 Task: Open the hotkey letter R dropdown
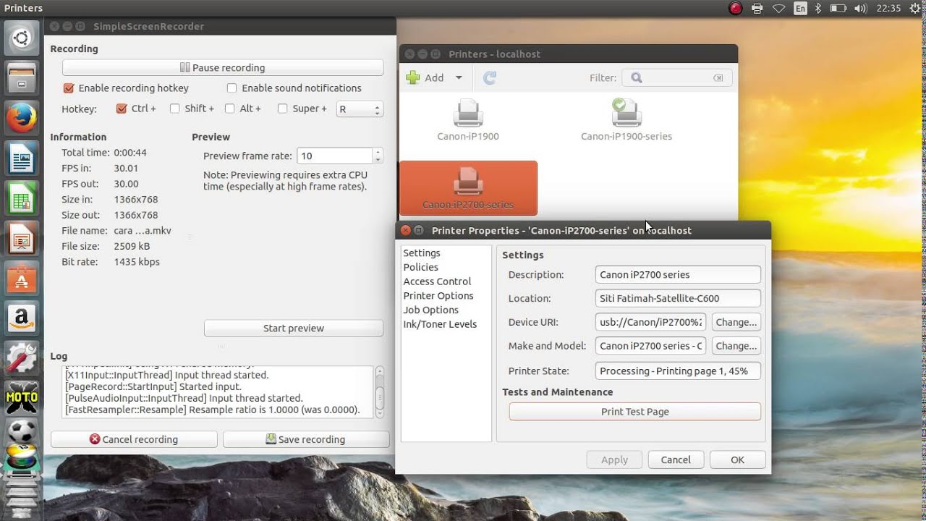(360, 109)
